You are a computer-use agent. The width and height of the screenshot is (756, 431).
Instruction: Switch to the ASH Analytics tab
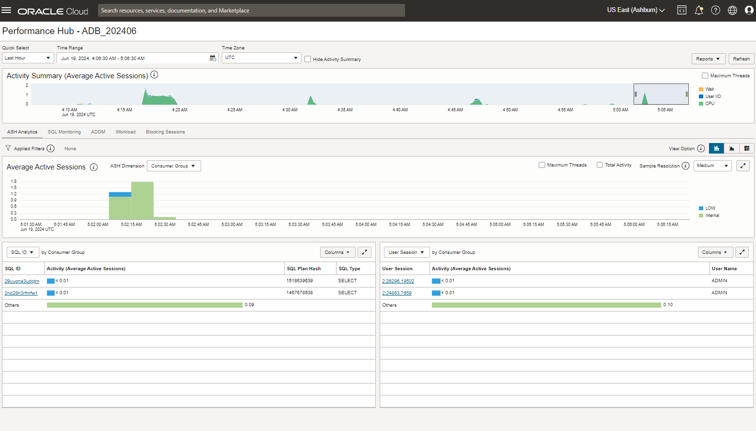pyautogui.click(x=22, y=132)
